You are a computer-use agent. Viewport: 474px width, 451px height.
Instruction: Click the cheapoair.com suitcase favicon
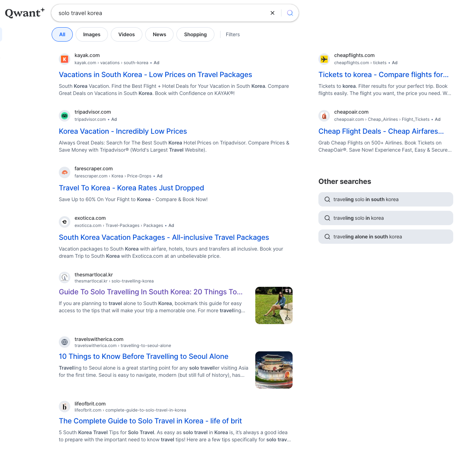click(x=324, y=115)
